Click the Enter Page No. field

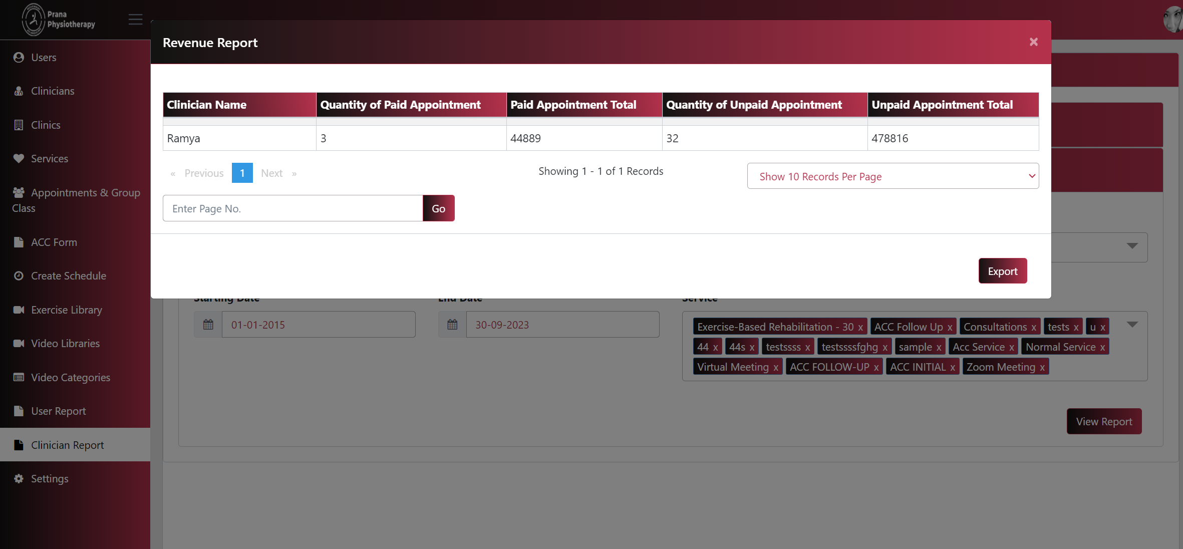point(292,208)
